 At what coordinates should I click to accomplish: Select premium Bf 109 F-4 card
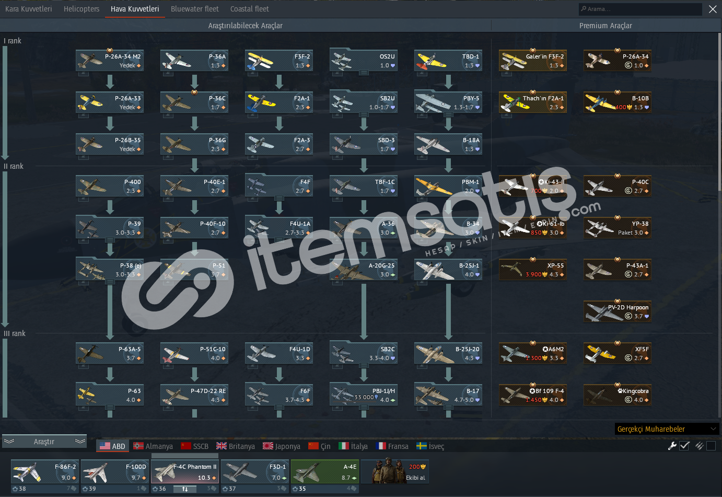[x=533, y=395]
